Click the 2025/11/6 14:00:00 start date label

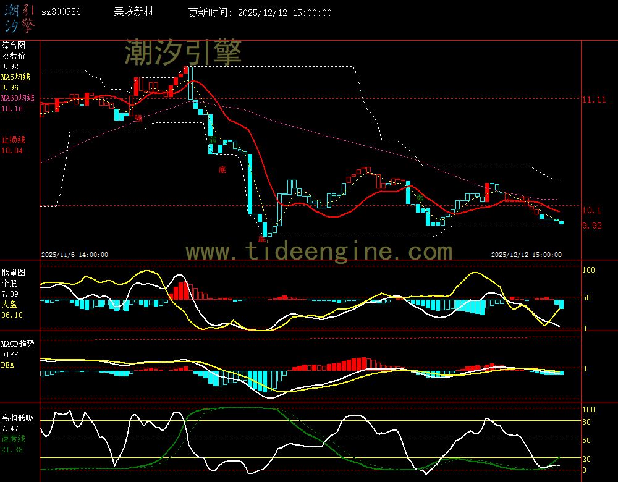(x=75, y=255)
